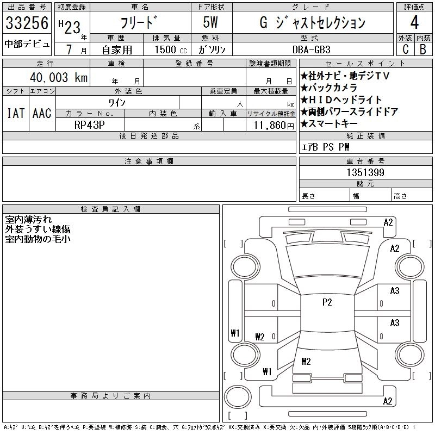Click the 純正装備 header

(x=365, y=135)
